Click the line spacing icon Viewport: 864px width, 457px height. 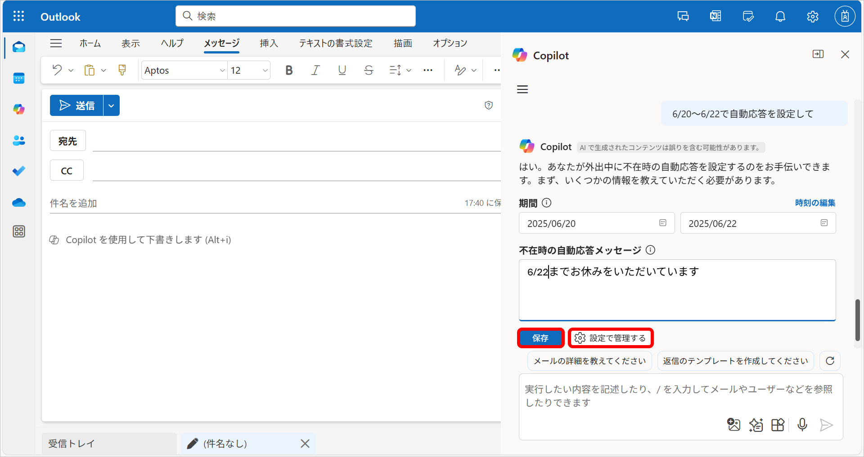pos(395,70)
